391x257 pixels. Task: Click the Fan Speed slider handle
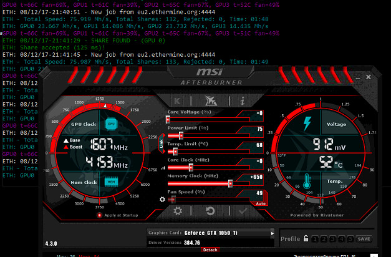coord(173,200)
